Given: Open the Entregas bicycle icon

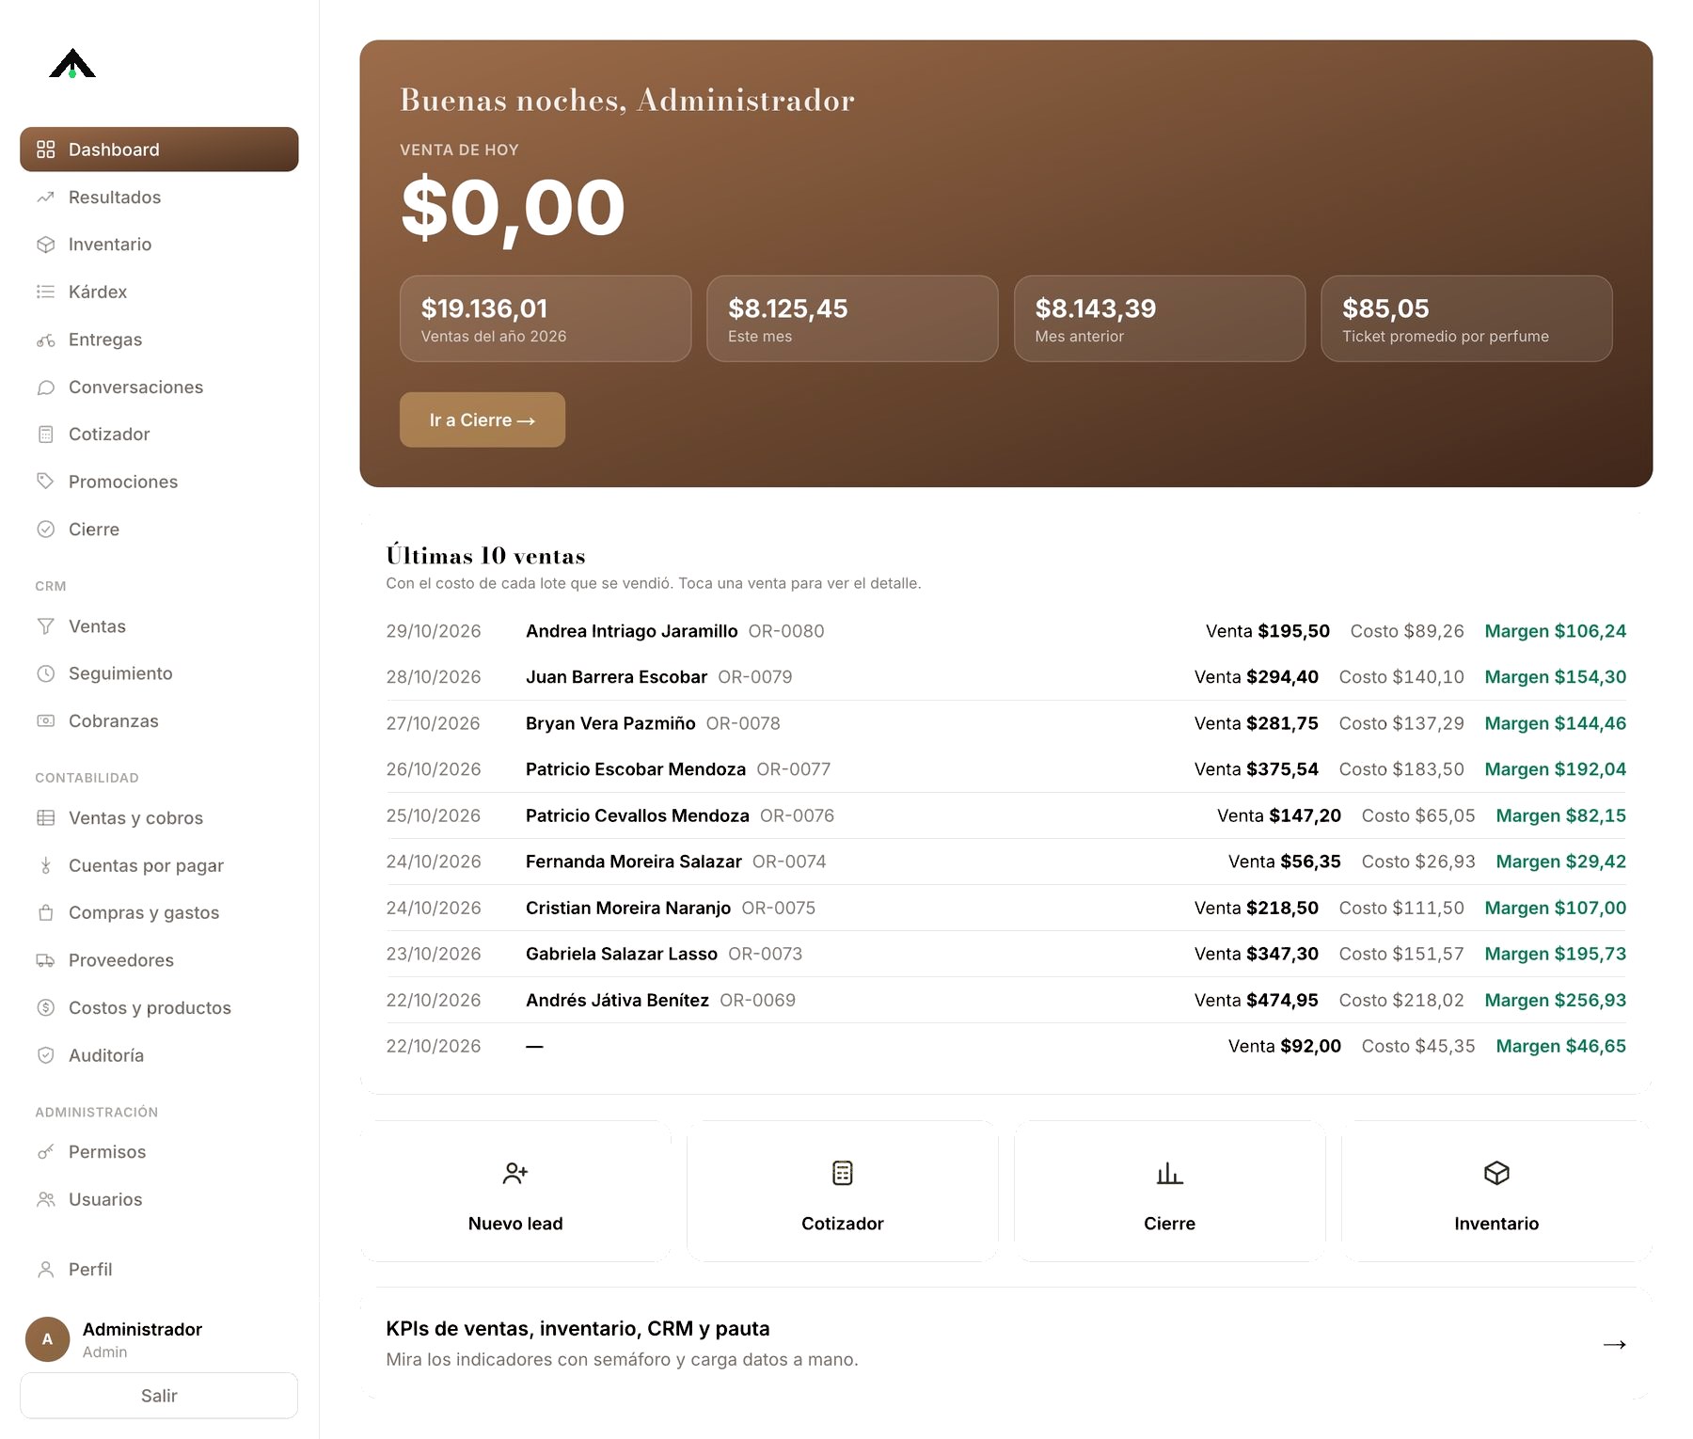Looking at the screenshot, I should click(x=45, y=340).
